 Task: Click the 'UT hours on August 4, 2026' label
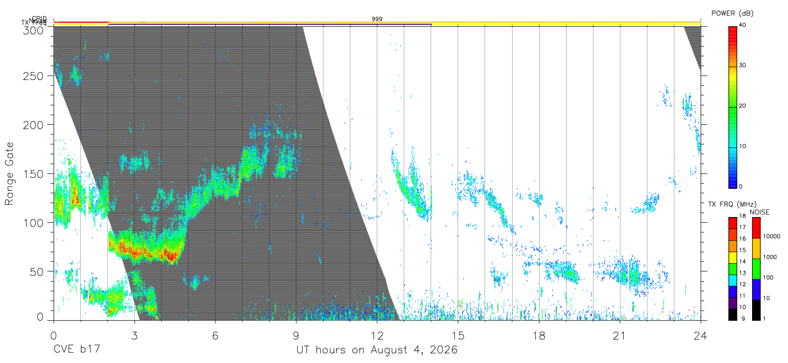coord(377,351)
